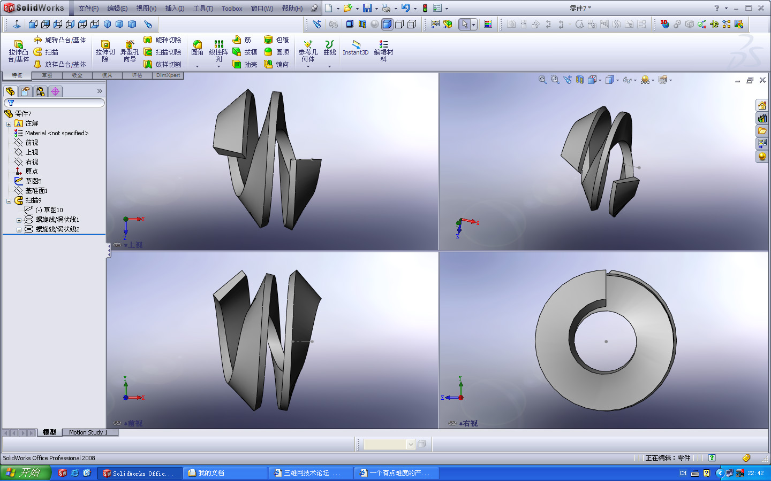Choose the 扫描 sweep tool

pyautogui.click(x=46, y=52)
